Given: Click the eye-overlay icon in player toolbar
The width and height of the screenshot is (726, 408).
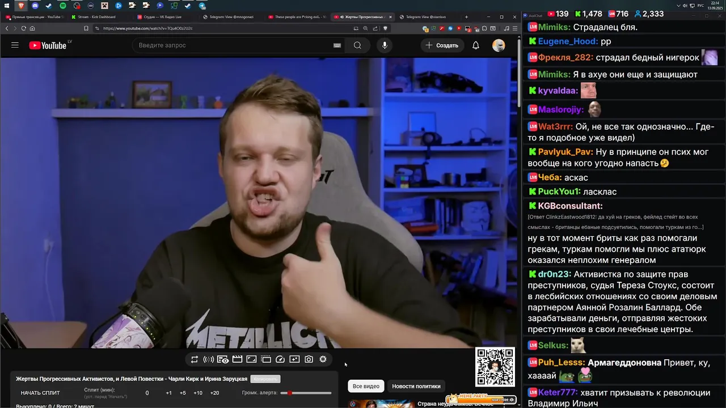Looking at the screenshot, I should coord(223,359).
